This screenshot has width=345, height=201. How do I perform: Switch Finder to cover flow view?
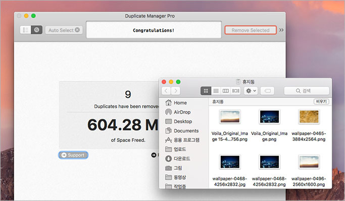[236, 91]
